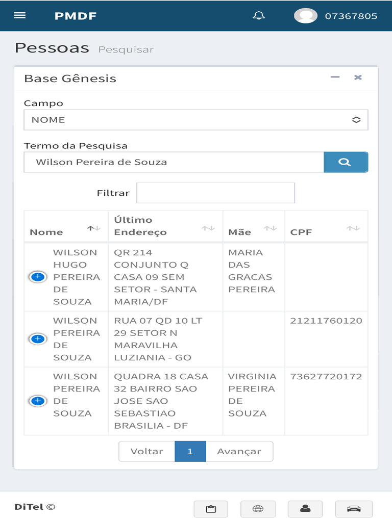The height and width of the screenshot is (522, 392).
Task: Expand the Luziania - GO result row
Action: [x=38, y=339]
